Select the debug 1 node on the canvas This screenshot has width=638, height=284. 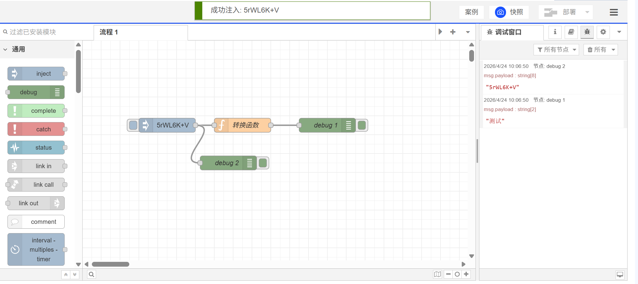[327, 125]
